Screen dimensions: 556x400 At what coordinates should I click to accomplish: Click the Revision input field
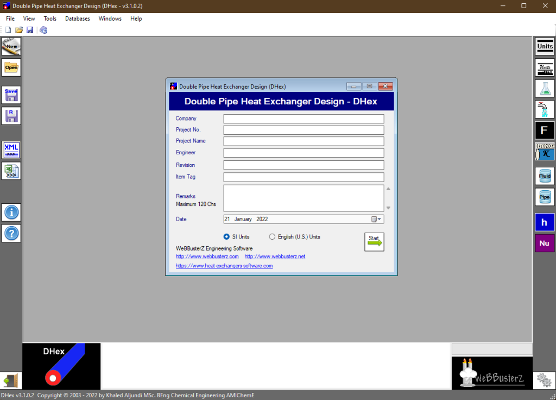[304, 165]
